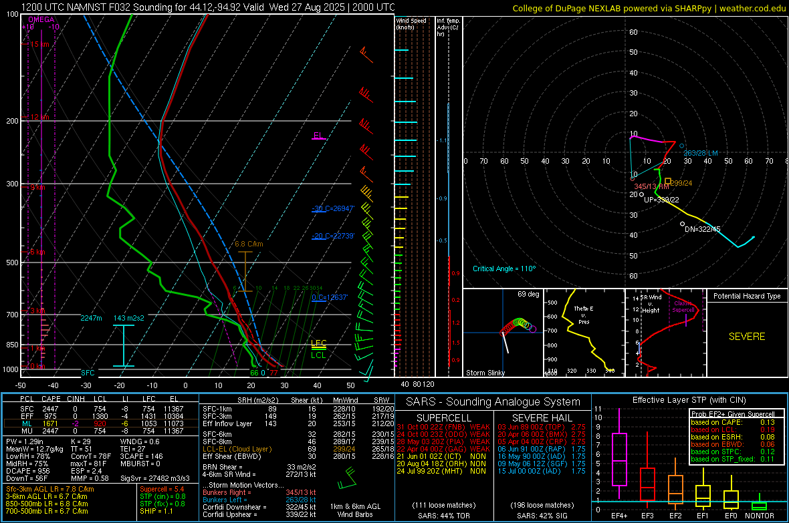The height and width of the screenshot is (523, 789).
Task: Click the orange square marker on the hodograph
Action: [x=667, y=180]
